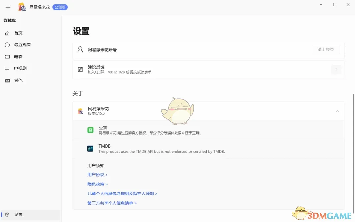Select the 首页 home icon in sidebar
Viewport: 355px width, 222px height.
point(7,33)
